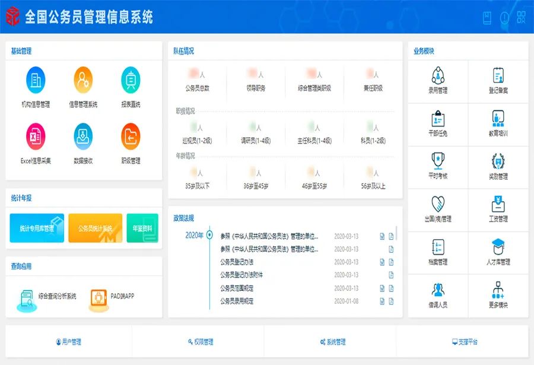Open 出国(境)管理 module
This screenshot has height=365, width=534.
click(x=438, y=205)
